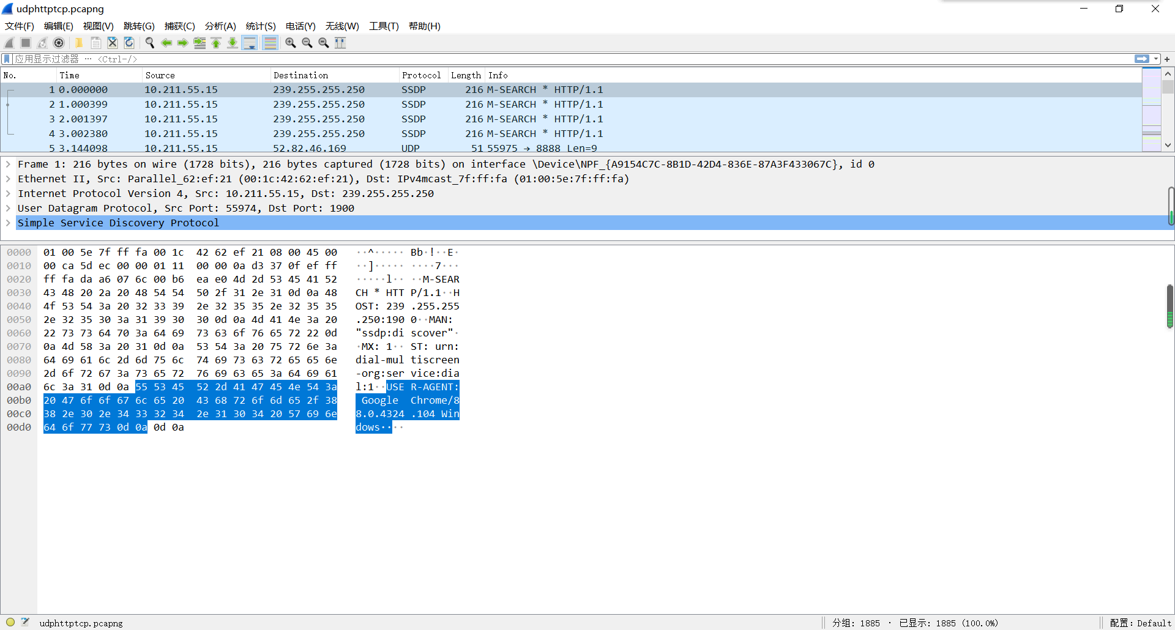Image resolution: width=1175 pixels, height=630 pixels.
Task: Jump to the last packet
Action: pos(233,43)
